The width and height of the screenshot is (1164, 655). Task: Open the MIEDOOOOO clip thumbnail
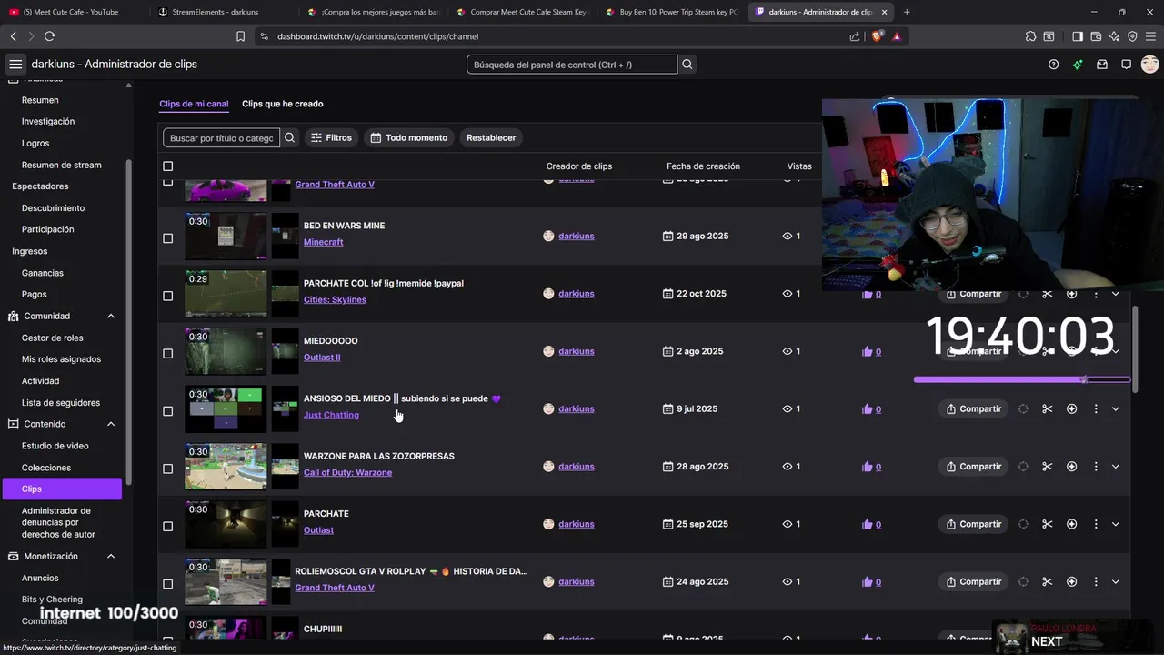coord(226,351)
